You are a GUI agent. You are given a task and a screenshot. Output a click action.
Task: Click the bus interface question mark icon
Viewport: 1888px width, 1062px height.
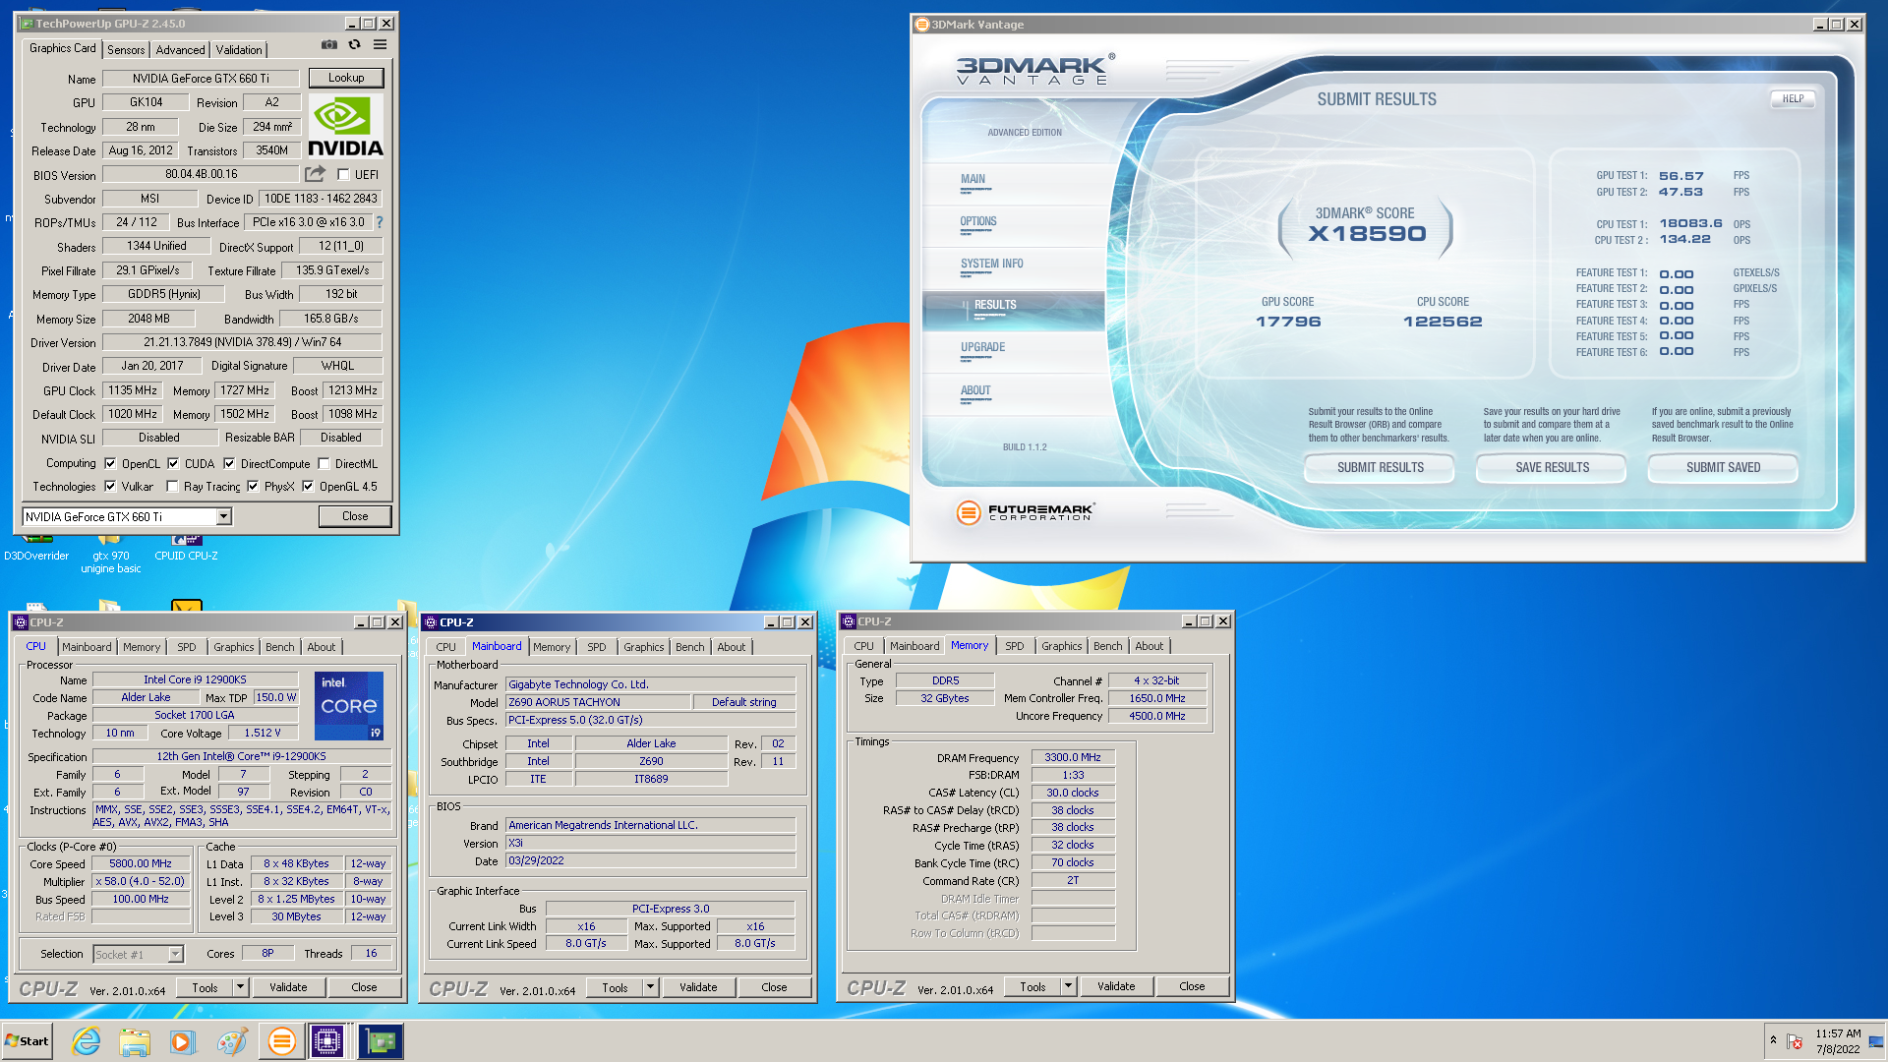pyautogui.click(x=380, y=222)
